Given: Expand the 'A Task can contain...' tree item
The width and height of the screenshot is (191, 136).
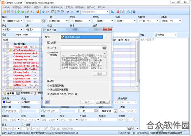Looking at the screenshot, I should tap(5, 50).
